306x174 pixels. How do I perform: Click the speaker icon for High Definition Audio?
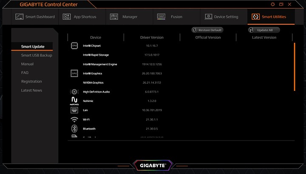74,92
